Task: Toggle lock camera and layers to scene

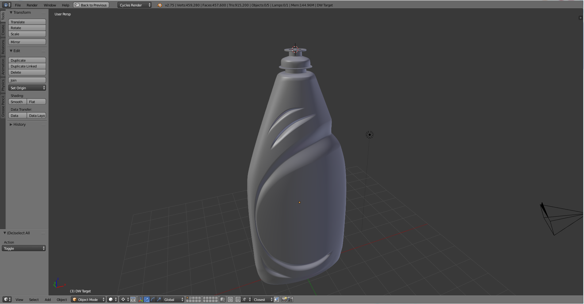Action: pos(223,300)
